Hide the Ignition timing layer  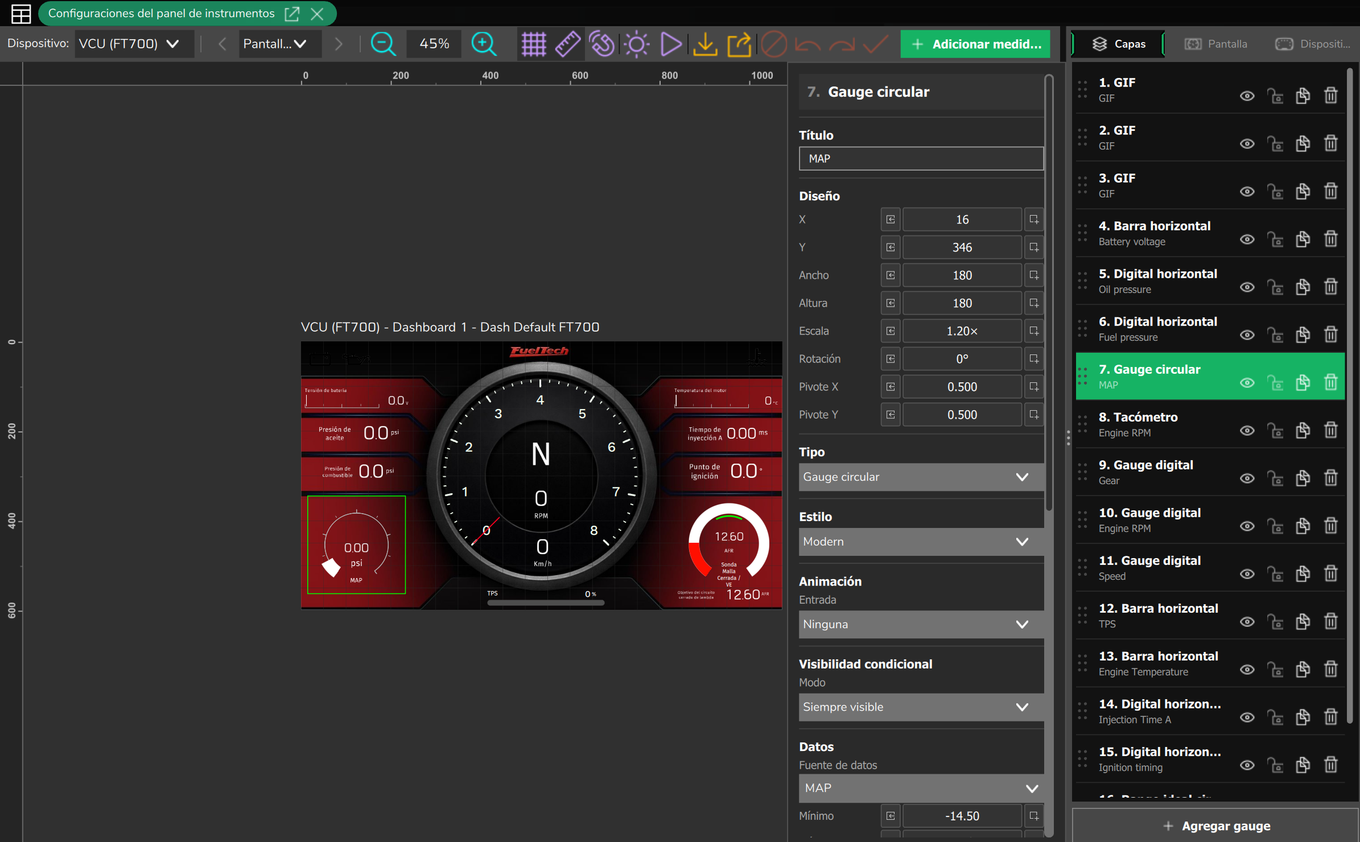(1247, 765)
